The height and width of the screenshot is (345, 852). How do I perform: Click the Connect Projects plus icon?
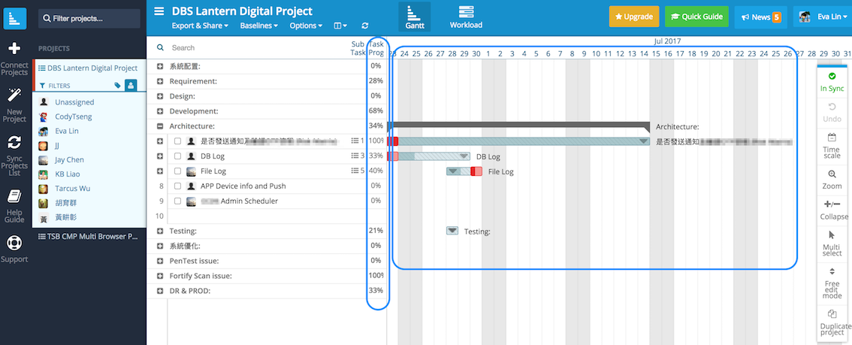tap(15, 49)
